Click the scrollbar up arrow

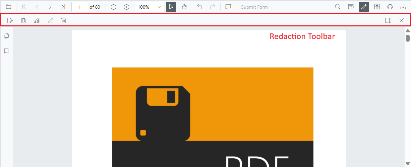click(x=408, y=30)
